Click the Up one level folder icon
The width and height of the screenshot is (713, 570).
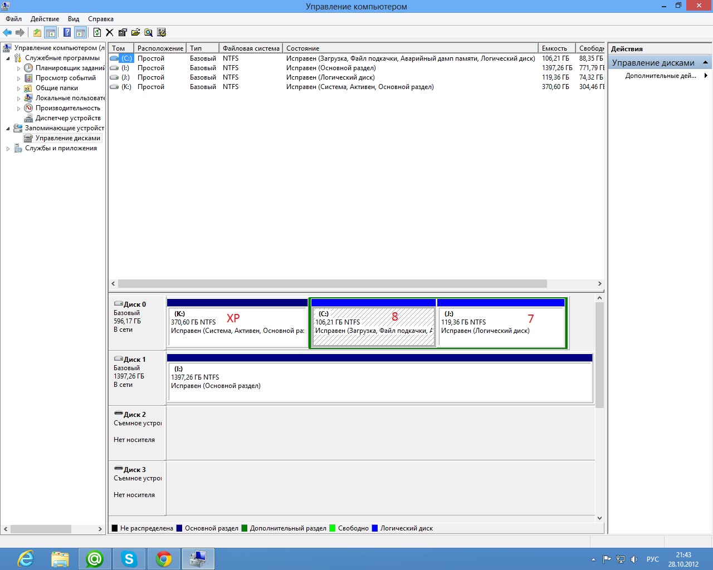[x=37, y=32]
